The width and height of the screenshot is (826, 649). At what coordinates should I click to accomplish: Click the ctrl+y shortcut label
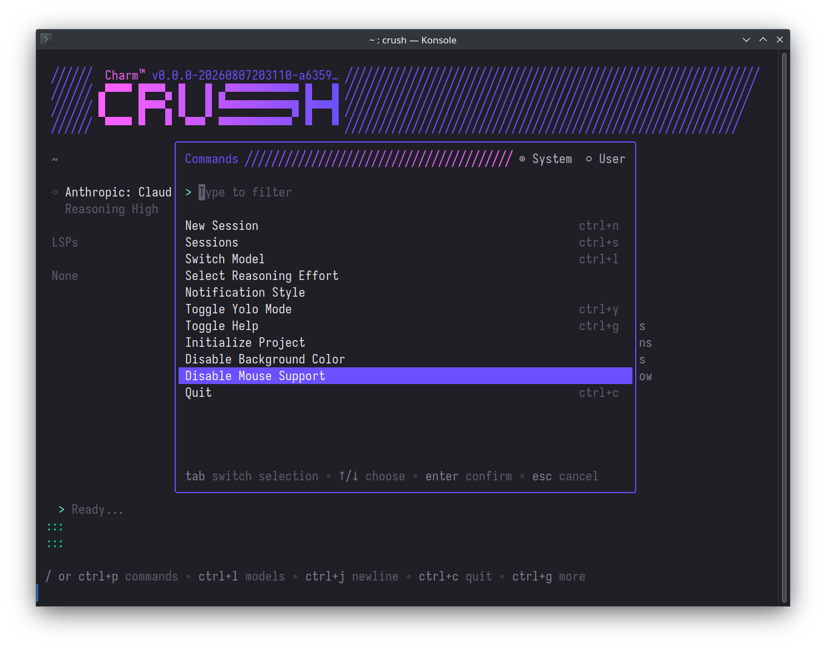tap(599, 309)
